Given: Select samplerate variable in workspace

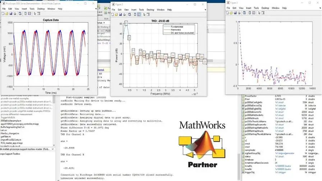Looking at the screenshot, I should pos(250,150).
